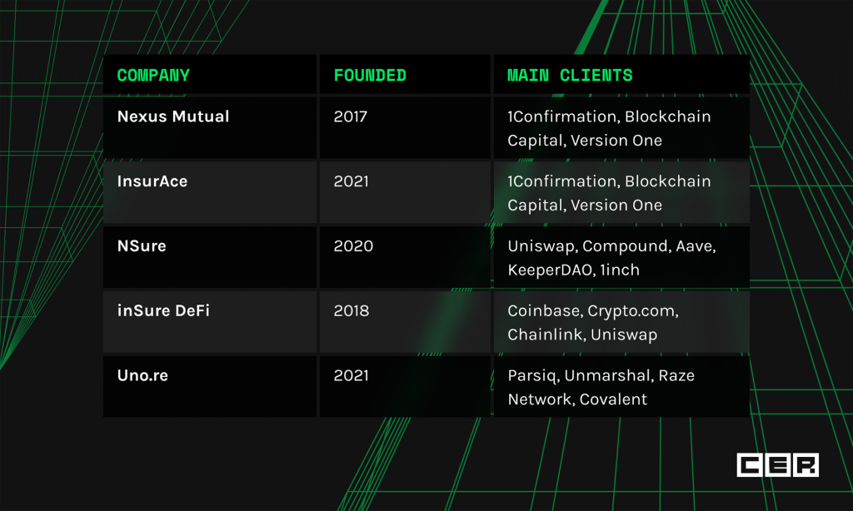Select Uno.re's founded year 2021
Image resolution: width=853 pixels, height=511 pixels.
click(x=351, y=375)
